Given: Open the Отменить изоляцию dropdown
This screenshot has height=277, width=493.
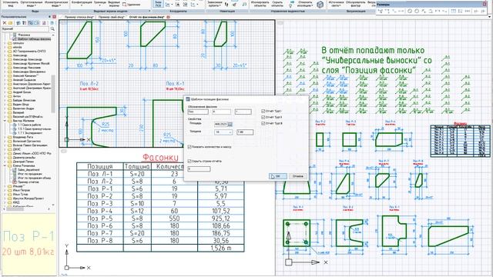Looking at the screenshot, I should [x=305, y=3].
